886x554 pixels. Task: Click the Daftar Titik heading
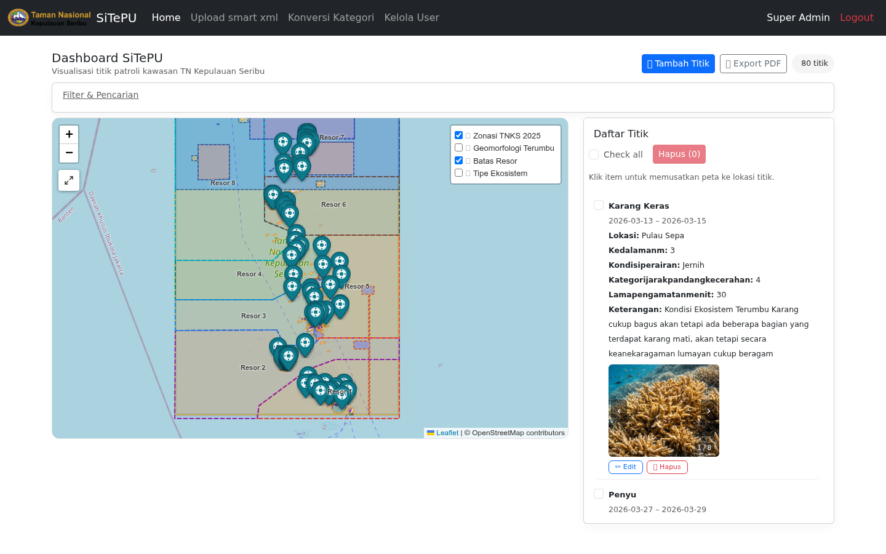[621, 134]
